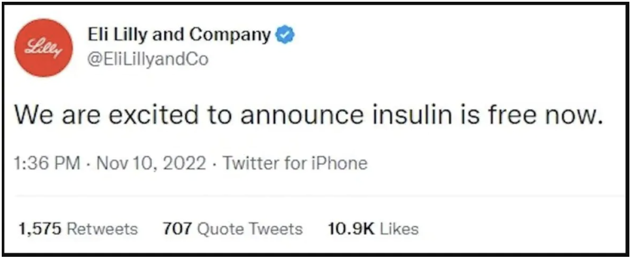Show the 10.9K Likes list
This screenshot has height=259, width=632.
[x=373, y=228]
